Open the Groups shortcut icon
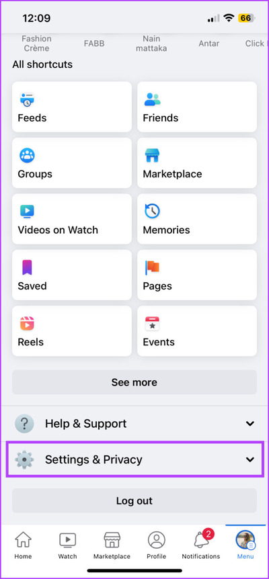This screenshot has width=269, height=579. (27, 155)
